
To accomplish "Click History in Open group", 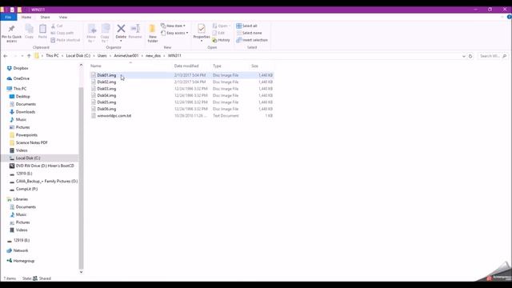I will [221, 40].
